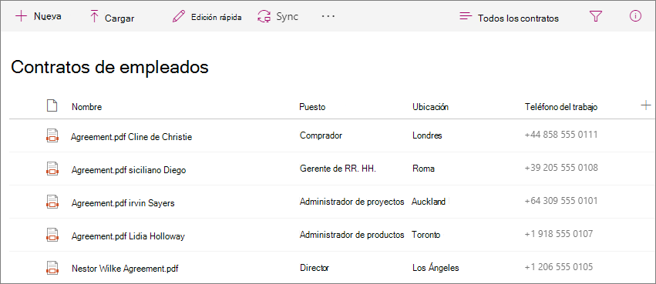The width and height of the screenshot is (656, 284).
Task: Click the Roma location cell
Action: (x=423, y=169)
